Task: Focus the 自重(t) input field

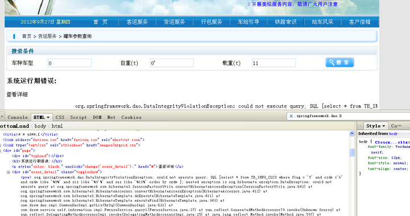Action: point(171,63)
